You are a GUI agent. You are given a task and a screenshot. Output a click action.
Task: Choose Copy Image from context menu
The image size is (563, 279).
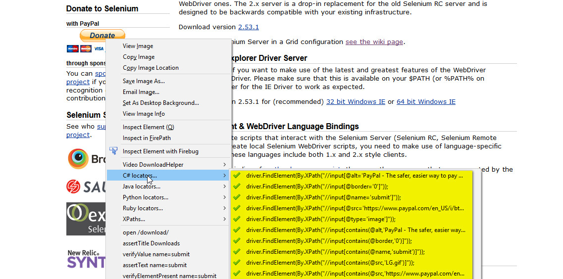click(x=139, y=57)
